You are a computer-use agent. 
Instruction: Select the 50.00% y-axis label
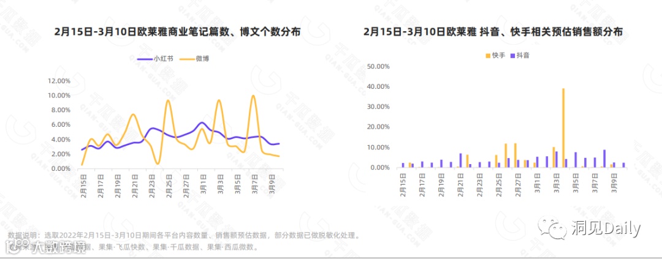pos(379,66)
